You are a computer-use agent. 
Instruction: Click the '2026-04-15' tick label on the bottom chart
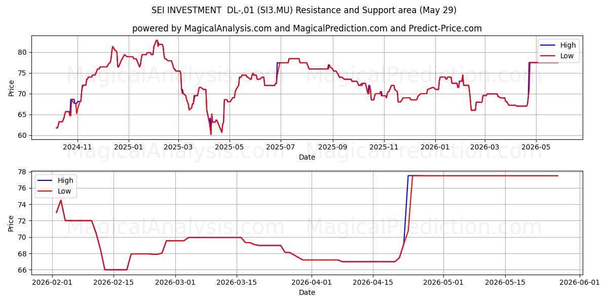click(373, 283)
